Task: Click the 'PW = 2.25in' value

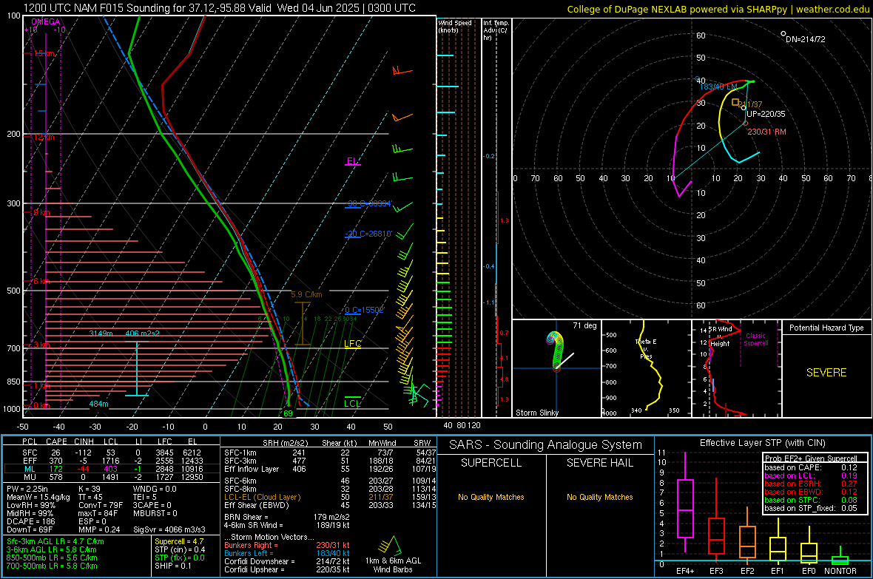Action: [27, 489]
